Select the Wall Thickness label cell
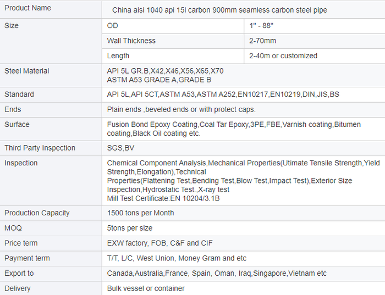 pos(131,41)
